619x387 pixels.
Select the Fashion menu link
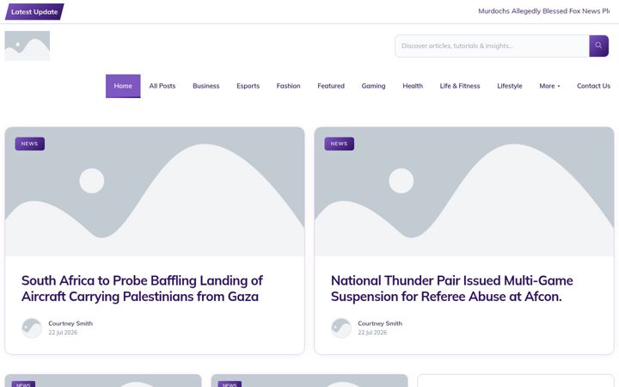pyautogui.click(x=288, y=86)
